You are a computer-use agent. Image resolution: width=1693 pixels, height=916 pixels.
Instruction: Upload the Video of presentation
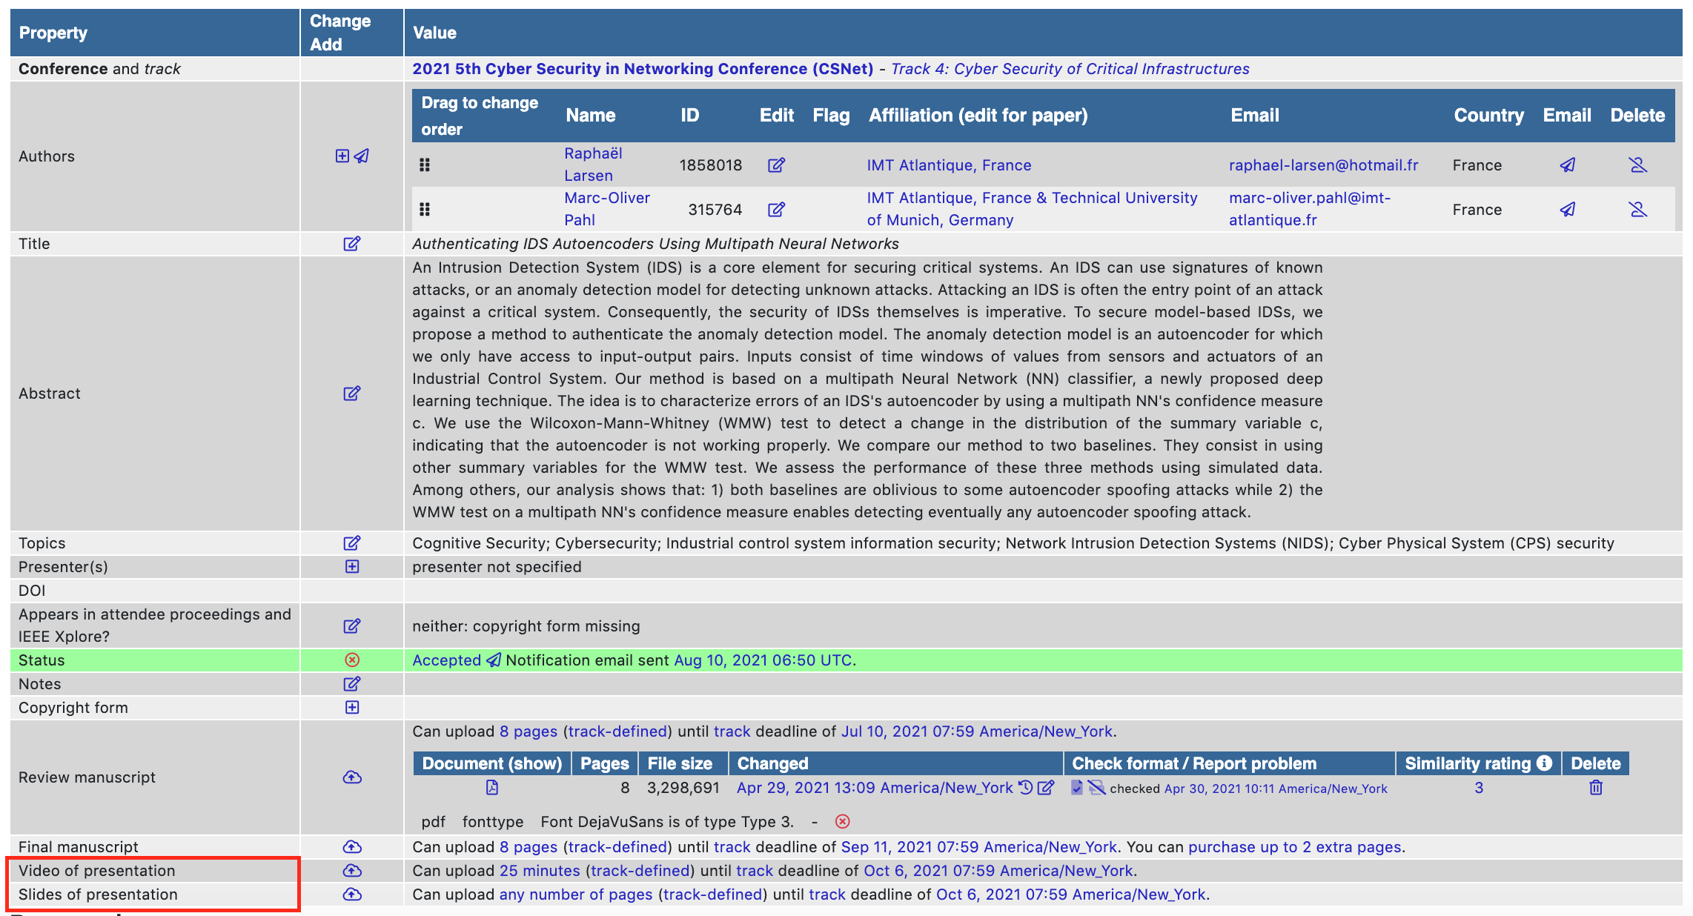352,870
